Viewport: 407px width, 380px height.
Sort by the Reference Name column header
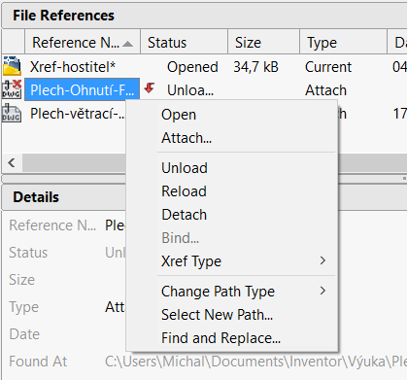click(x=83, y=43)
